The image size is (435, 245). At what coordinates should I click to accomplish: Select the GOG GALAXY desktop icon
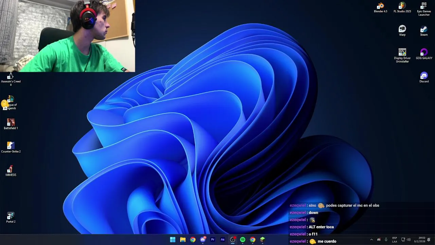424,54
